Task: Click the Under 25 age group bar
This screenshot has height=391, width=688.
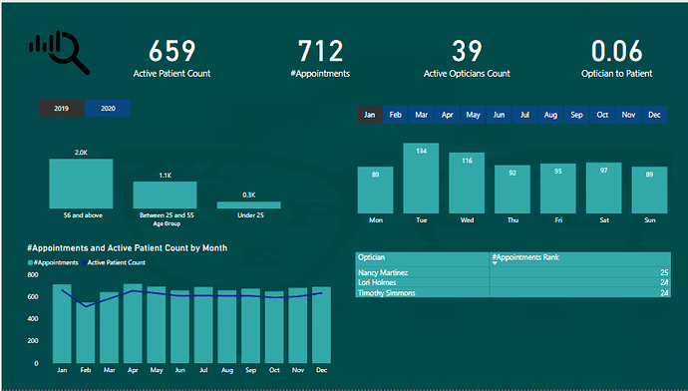Action: click(x=249, y=204)
